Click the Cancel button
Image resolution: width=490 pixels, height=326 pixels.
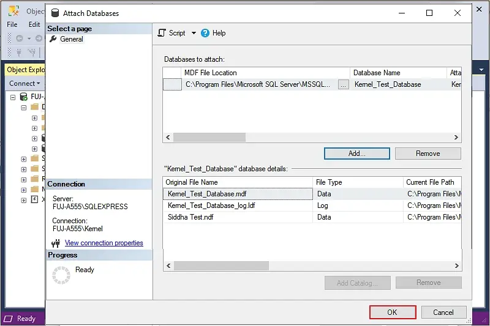[443, 313]
